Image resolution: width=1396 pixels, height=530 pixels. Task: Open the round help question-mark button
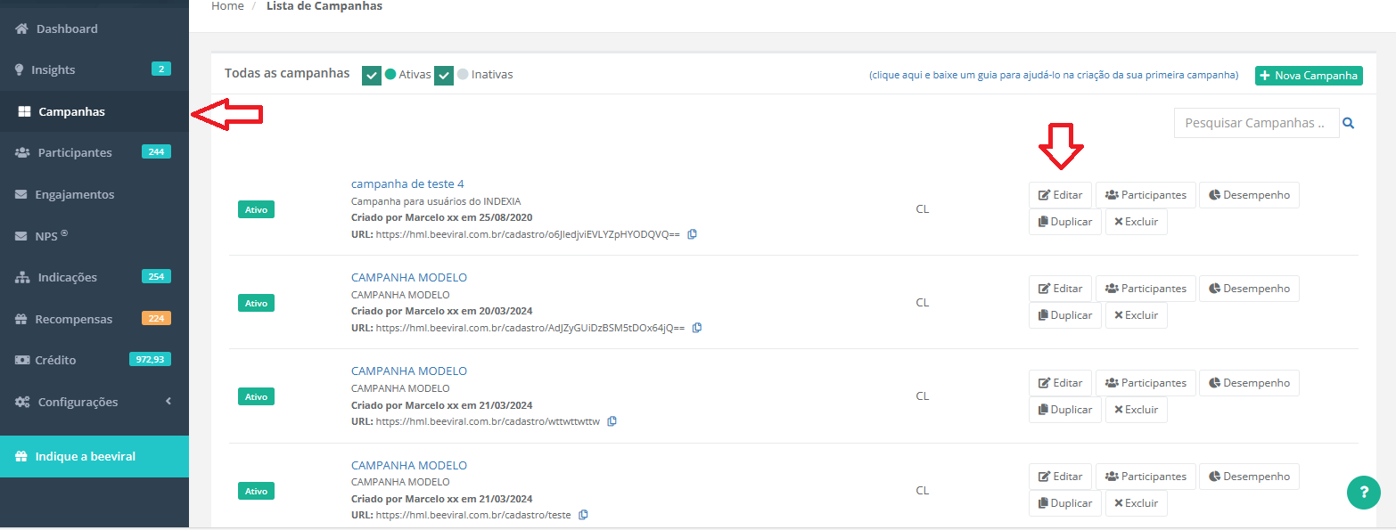pyautogui.click(x=1364, y=492)
